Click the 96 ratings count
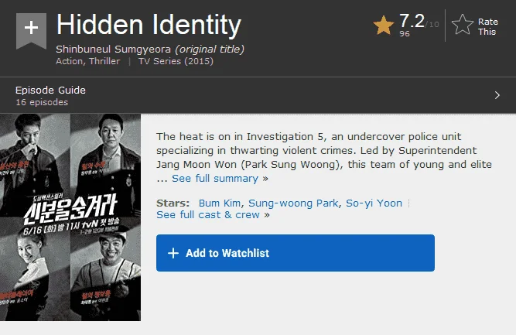 tap(405, 33)
